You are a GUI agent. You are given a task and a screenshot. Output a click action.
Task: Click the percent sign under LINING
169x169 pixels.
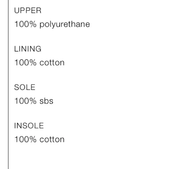33,63
